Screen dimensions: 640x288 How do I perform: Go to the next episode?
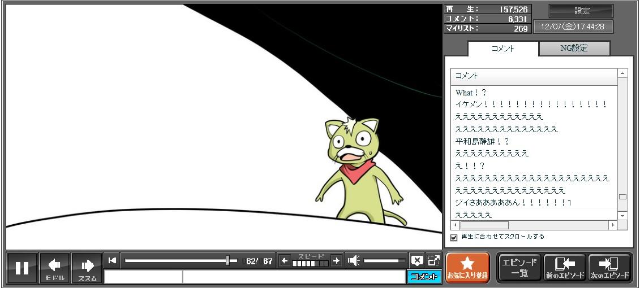610,267
